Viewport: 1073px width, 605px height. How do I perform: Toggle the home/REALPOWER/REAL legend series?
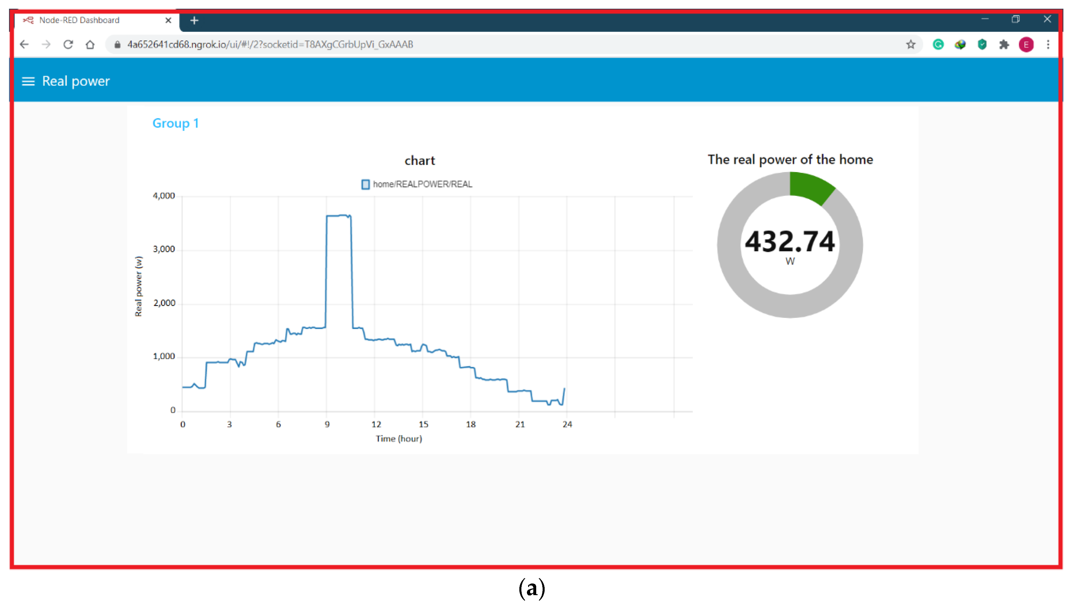click(x=416, y=185)
